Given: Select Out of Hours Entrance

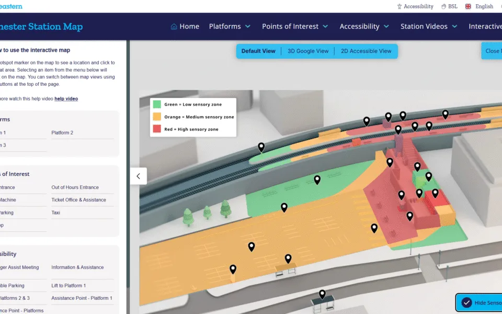Looking at the screenshot, I should [x=75, y=187].
